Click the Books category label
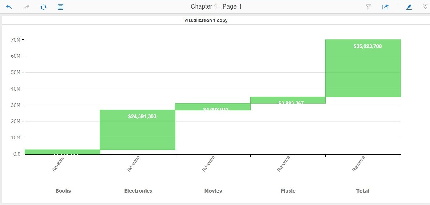The height and width of the screenshot is (205, 430). 63,191
